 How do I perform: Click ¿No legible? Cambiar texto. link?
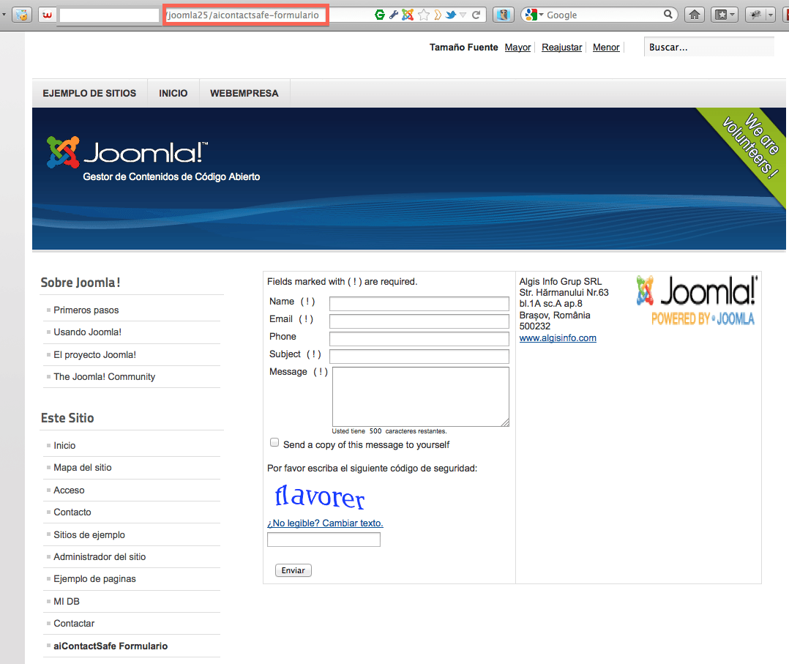[325, 523]
